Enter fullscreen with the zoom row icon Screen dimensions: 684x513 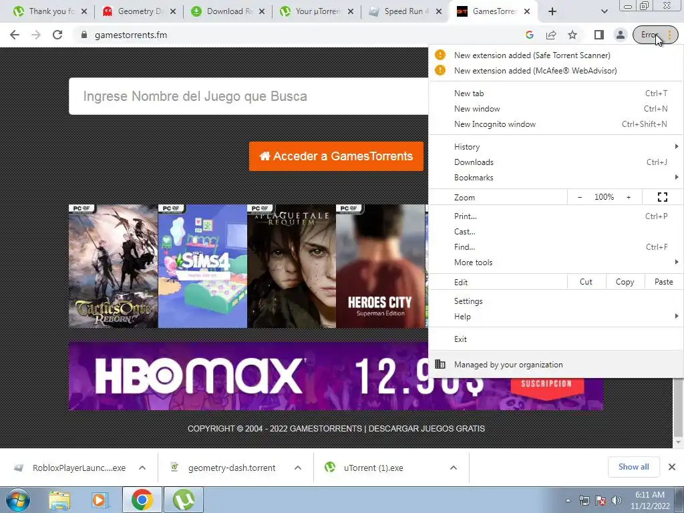(x=662, y=197)
